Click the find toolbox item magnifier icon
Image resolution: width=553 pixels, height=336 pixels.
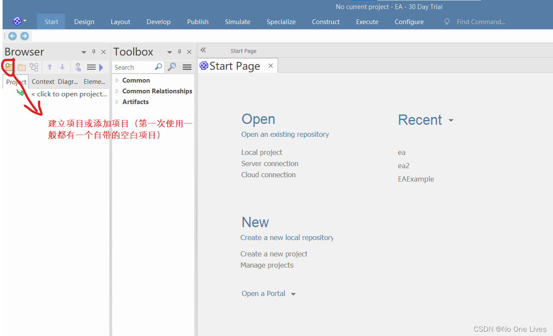pyautogui.click(x=172, y=67)
